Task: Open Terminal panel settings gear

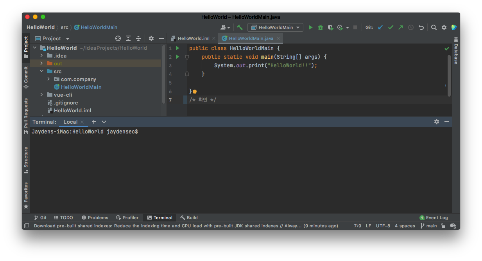Action: coord(437,122)
